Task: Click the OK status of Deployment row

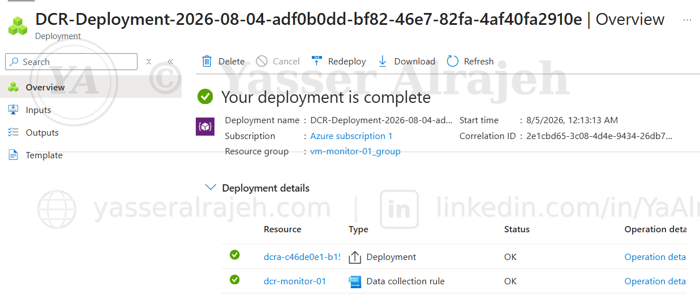Action: point(510,257)
